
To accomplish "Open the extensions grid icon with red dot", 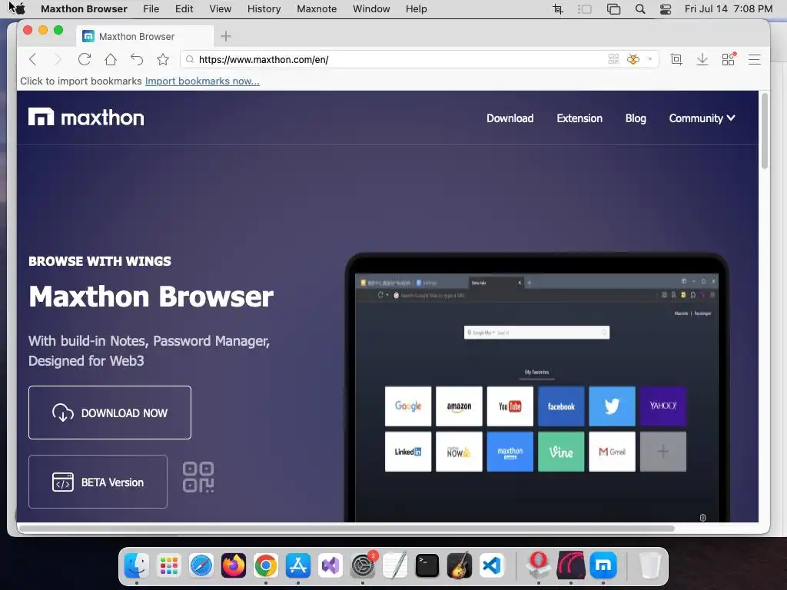I will coord(729,59).
